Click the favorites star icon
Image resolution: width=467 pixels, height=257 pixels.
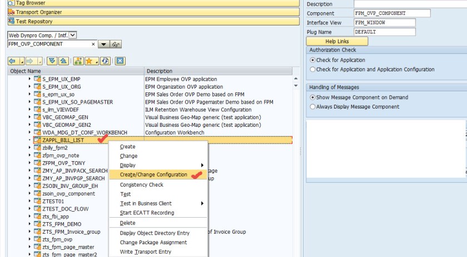89,61
